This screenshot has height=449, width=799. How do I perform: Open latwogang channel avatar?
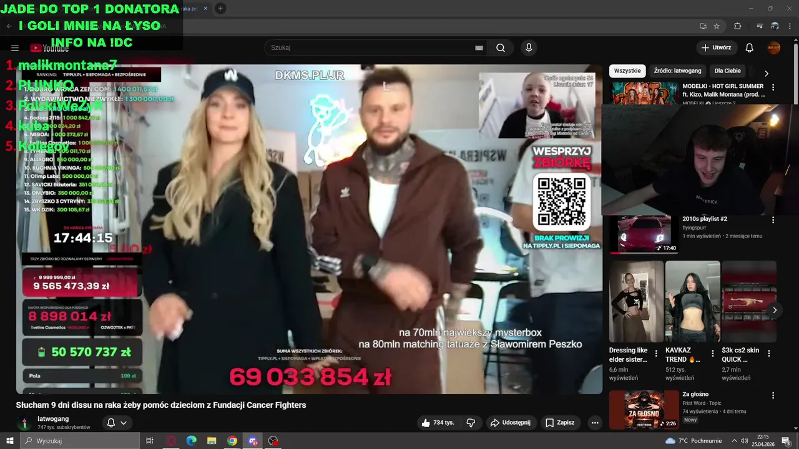[24, 423]
